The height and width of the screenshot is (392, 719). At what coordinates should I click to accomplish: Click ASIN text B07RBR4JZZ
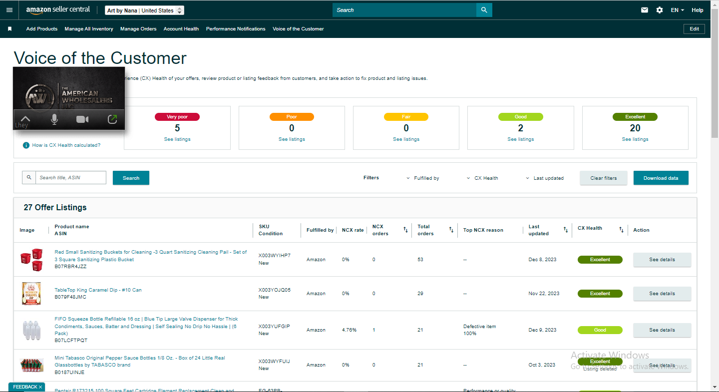[70, 267]
